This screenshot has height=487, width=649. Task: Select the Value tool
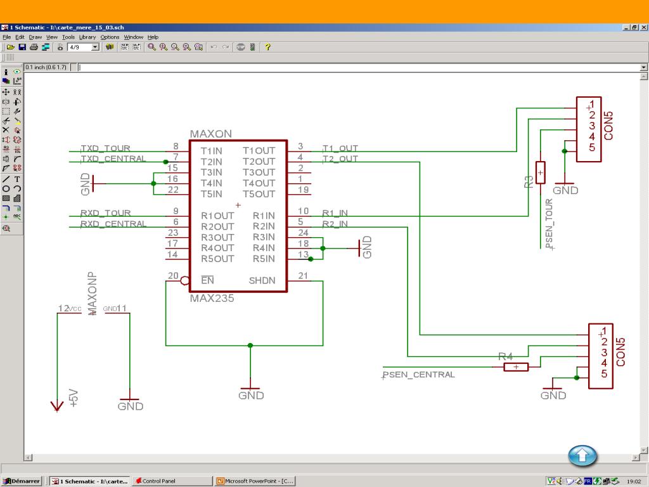[x=17, y=150]
